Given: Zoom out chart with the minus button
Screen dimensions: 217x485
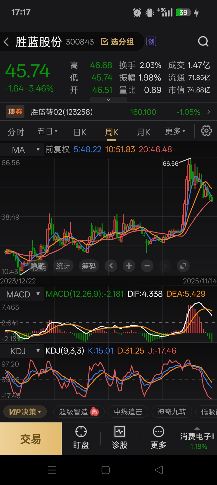Looking at the screenshot, I should [147, 266].
